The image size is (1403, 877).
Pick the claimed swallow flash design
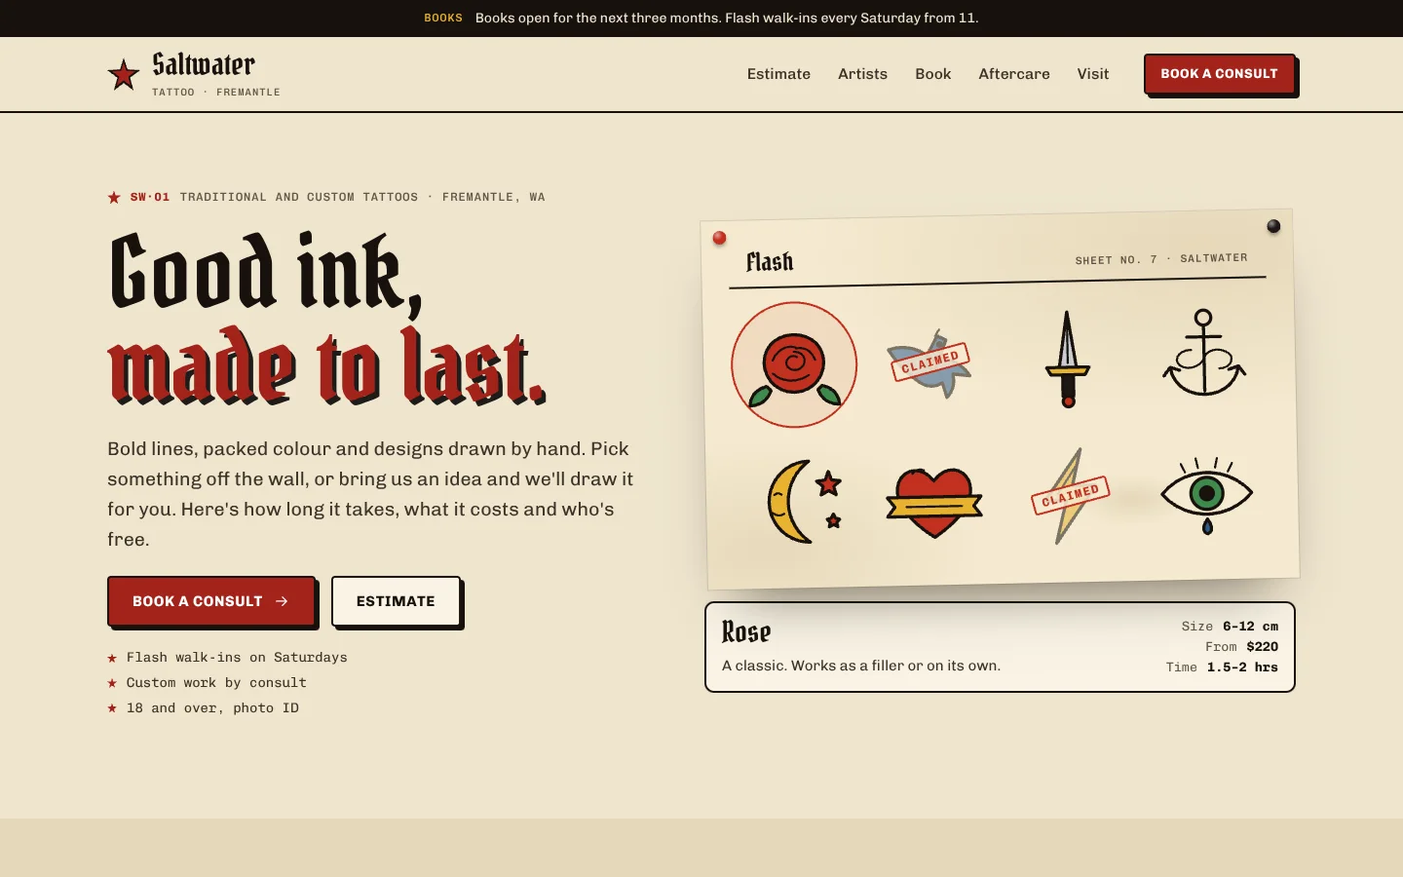coord(930,362)
